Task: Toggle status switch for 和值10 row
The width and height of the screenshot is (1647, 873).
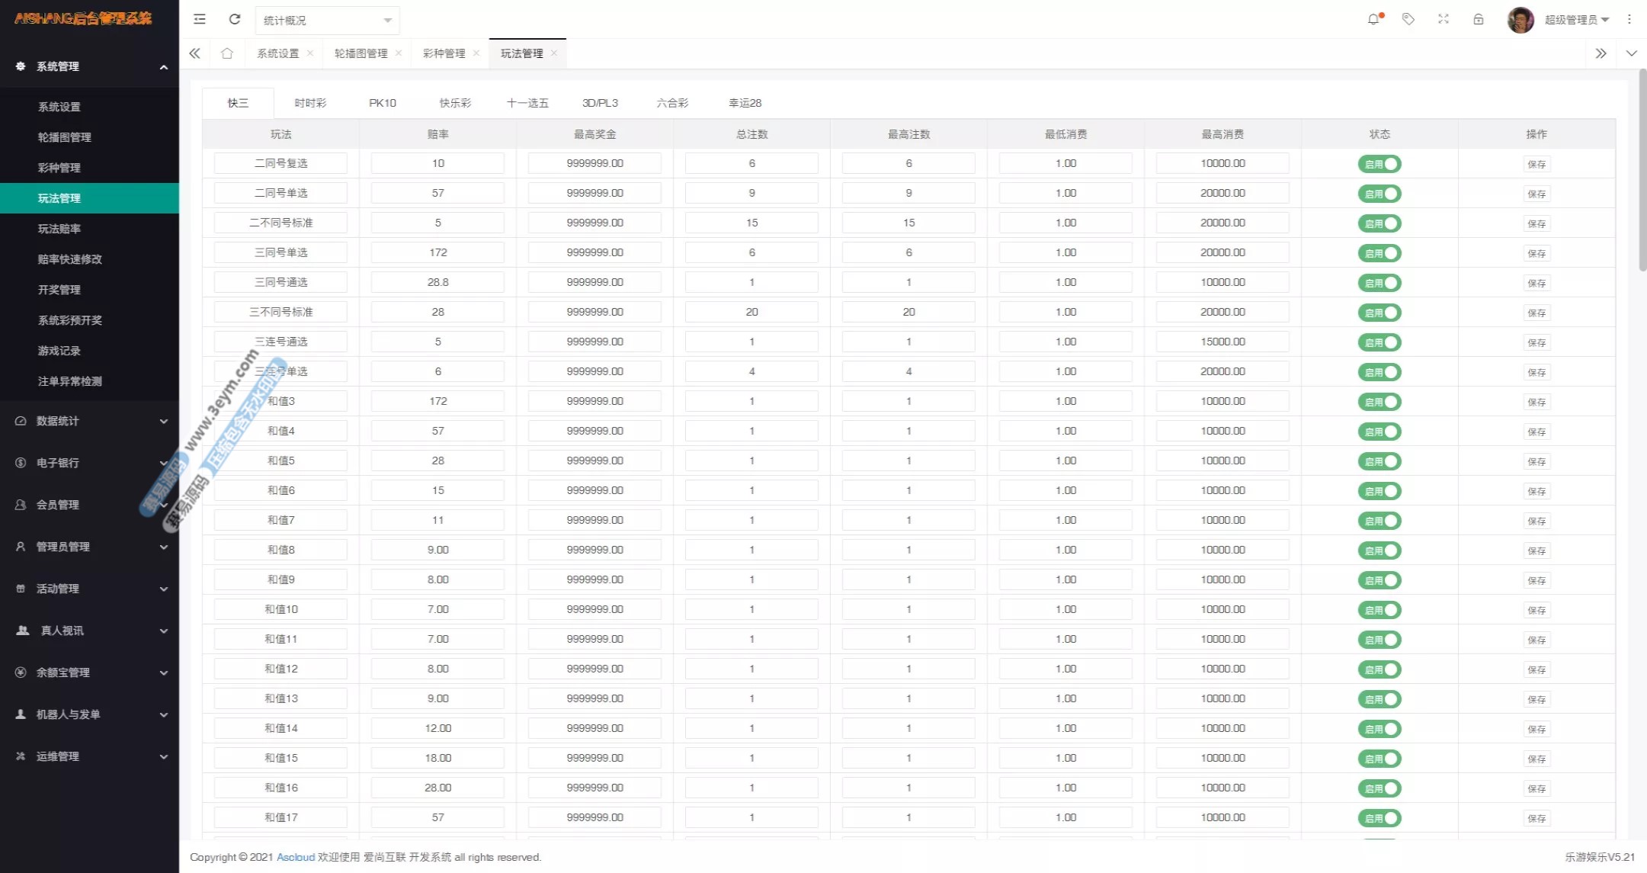Action: click(x=1379, y=610)
